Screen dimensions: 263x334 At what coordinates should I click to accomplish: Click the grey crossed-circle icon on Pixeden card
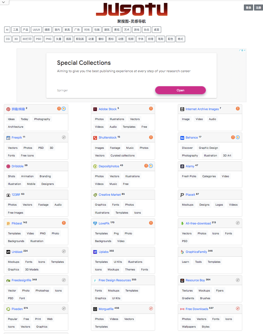tap(64, 308)
